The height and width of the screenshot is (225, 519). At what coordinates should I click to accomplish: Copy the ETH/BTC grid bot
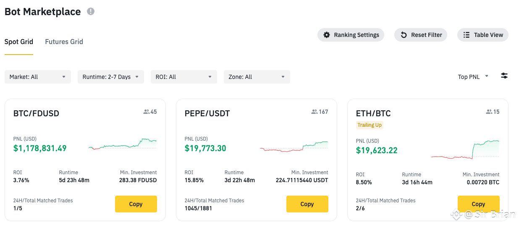(478, 204)
